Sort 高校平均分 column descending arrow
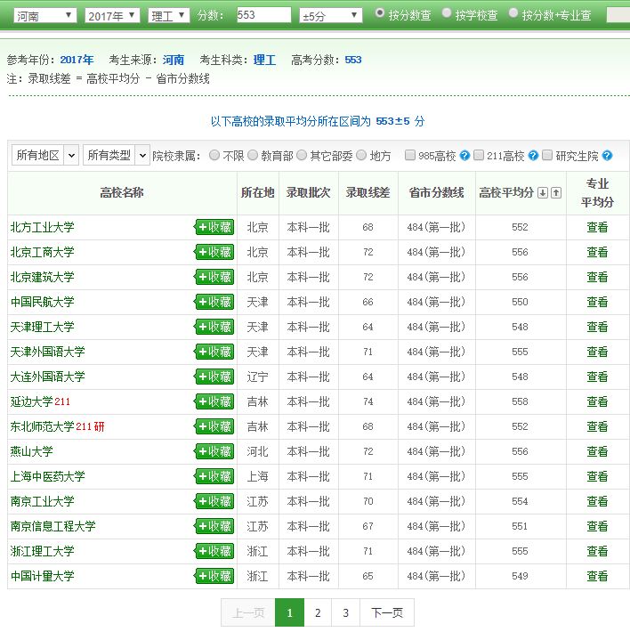 click(543, 192)
